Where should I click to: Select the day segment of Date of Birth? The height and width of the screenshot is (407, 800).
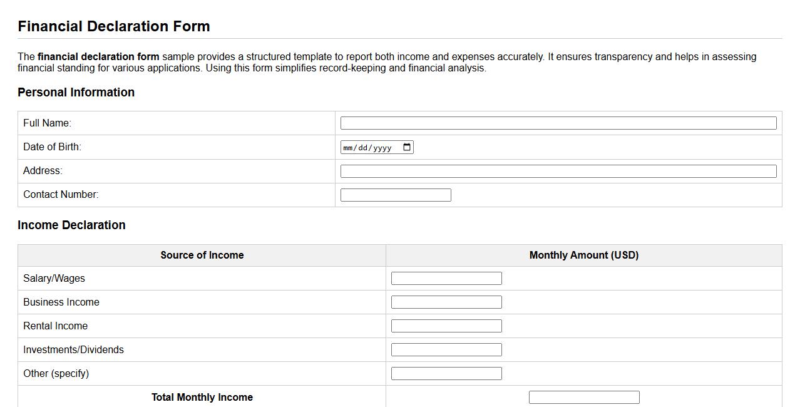point(364,147)
